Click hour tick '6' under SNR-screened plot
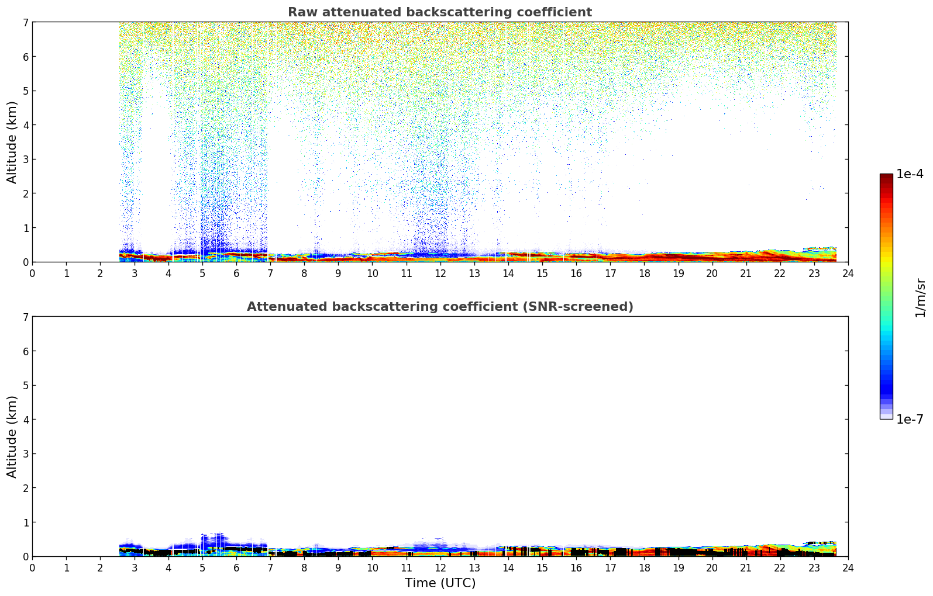 click(236, 567)
